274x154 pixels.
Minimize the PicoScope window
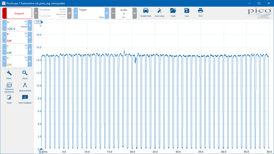click(x=249, y=3)
